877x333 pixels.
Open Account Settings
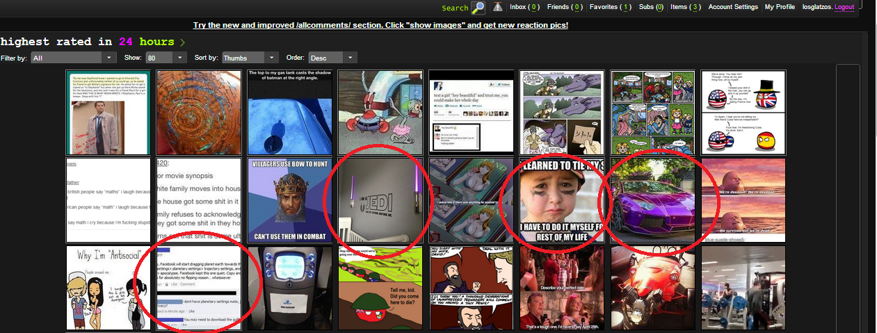pos(732,7)
